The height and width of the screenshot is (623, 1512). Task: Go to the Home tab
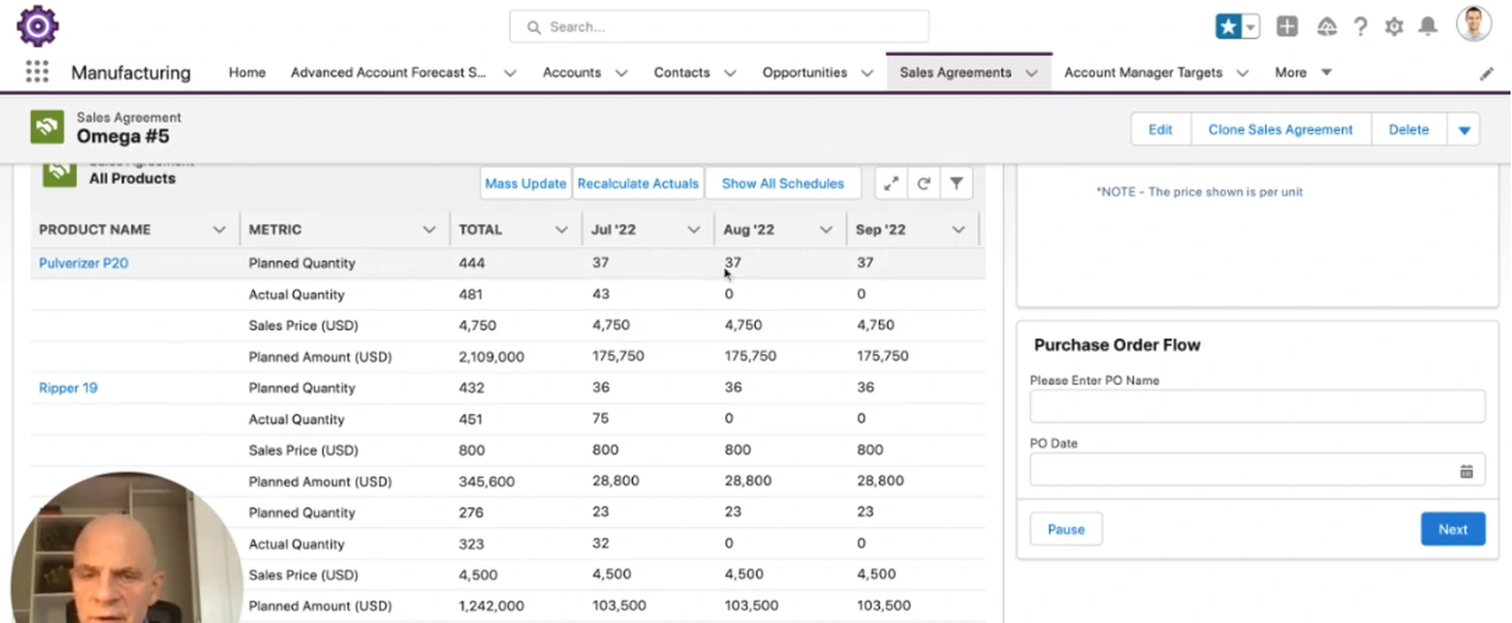(x=247, y=73)
